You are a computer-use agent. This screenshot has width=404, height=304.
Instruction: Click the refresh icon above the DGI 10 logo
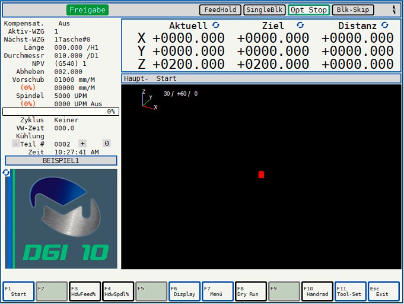pyautogui.click(x=6, y=173)
